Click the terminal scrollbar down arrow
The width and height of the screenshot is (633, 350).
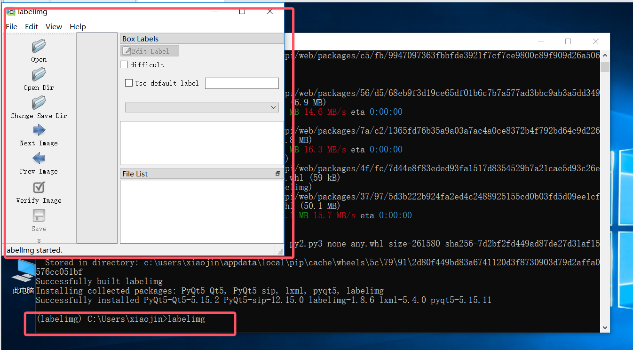[x=605, y=327]
